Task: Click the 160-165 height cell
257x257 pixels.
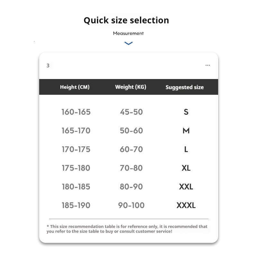Action: [76, 112]
